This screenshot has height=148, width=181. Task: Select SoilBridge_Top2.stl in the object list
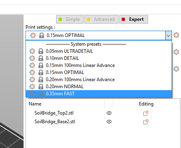(x=54, y=113)
